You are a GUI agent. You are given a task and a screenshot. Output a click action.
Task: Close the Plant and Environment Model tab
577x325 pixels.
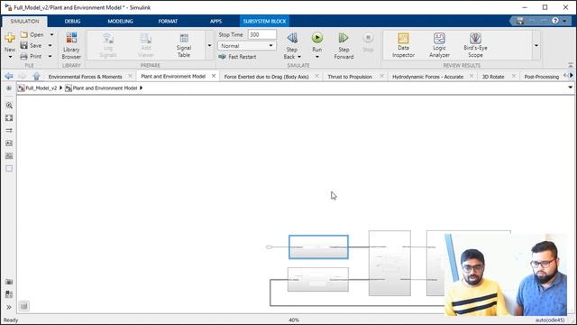[x=214, y=76]
